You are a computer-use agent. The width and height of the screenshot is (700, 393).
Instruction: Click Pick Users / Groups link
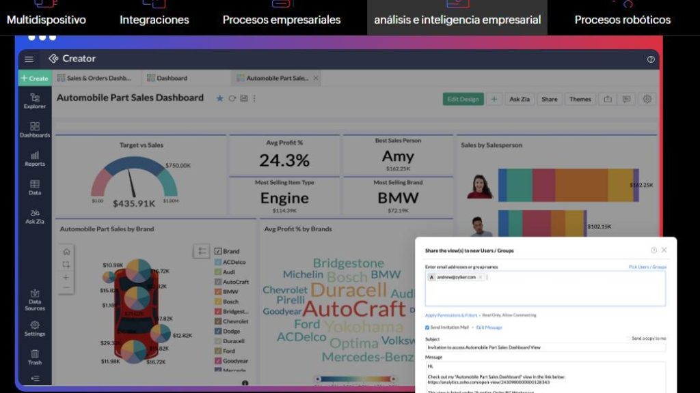pyautogui.click(x=647, y=267)
